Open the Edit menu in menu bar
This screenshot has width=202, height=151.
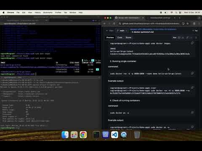[x=24, y=13]
